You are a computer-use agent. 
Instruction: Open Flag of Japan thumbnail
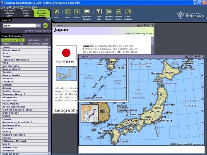[x=66, y=53]
